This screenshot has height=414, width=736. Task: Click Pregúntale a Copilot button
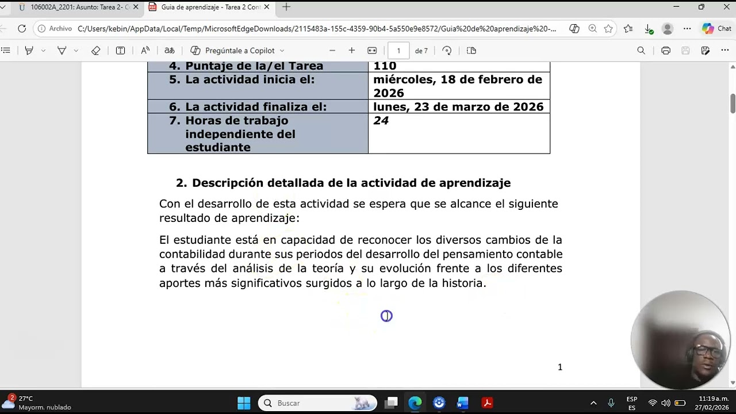(x=233, y=51)
